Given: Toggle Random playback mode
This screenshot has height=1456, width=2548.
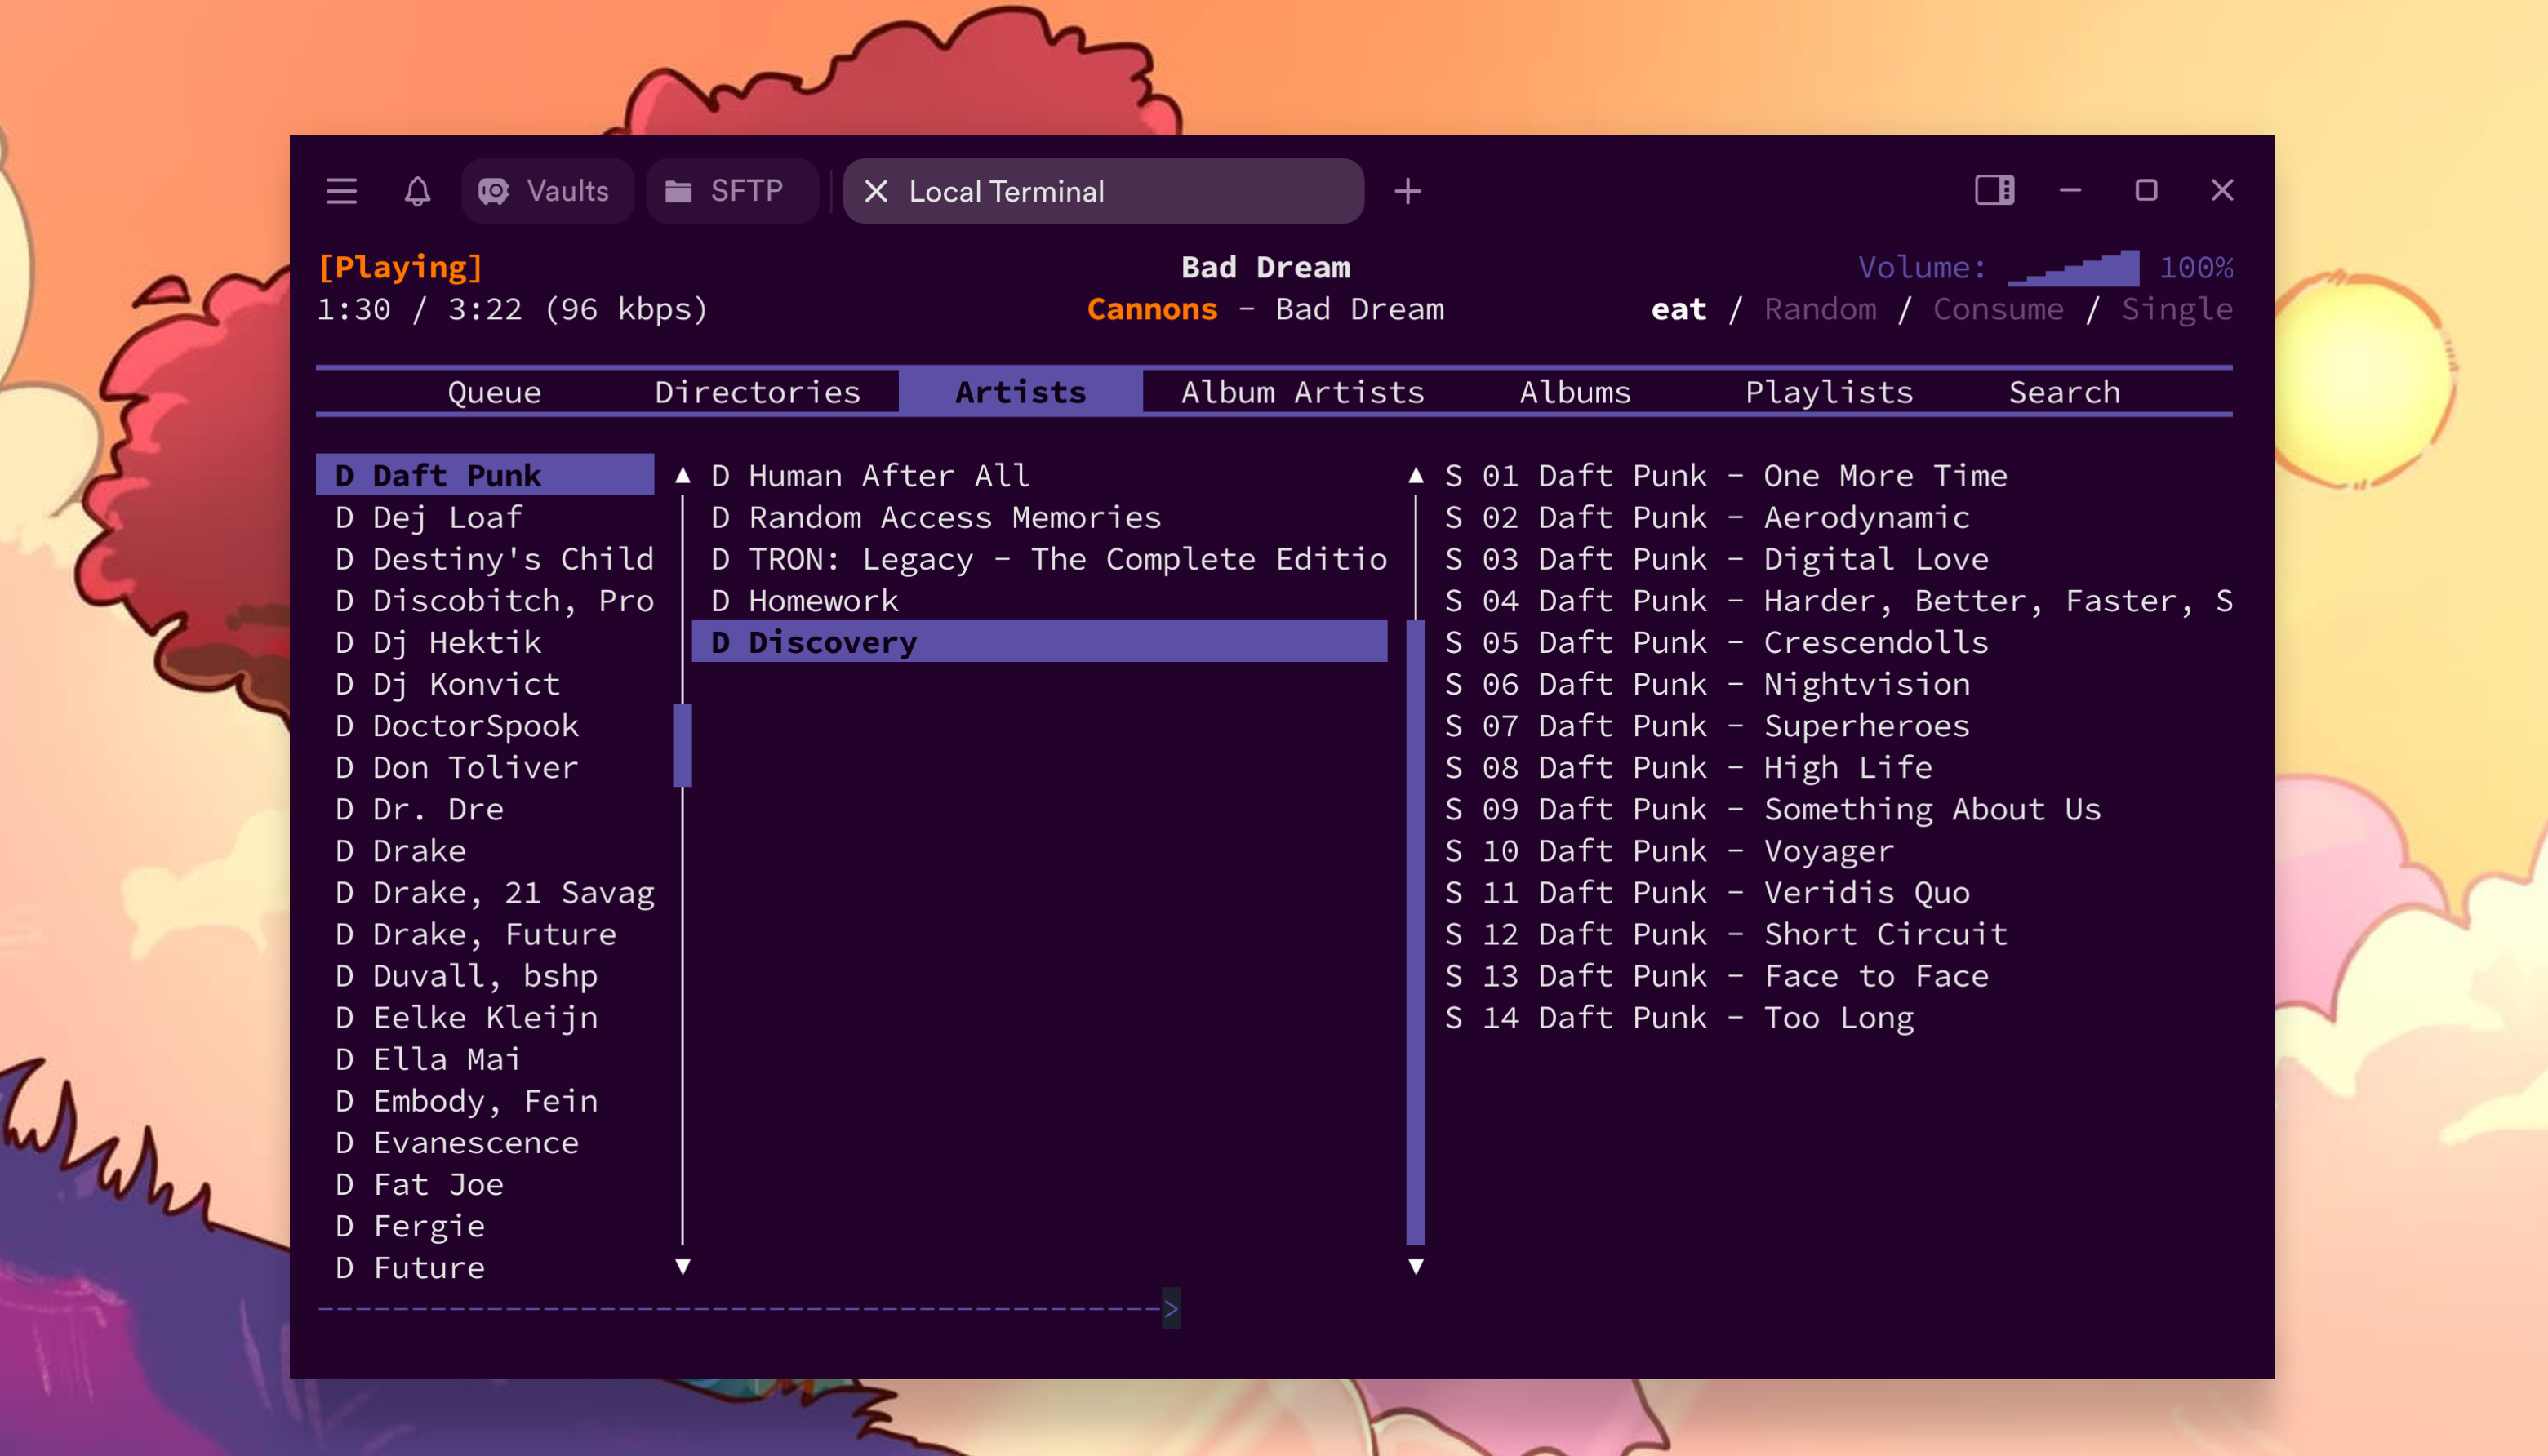Looking at the screenshot, I should [1820, 309].
